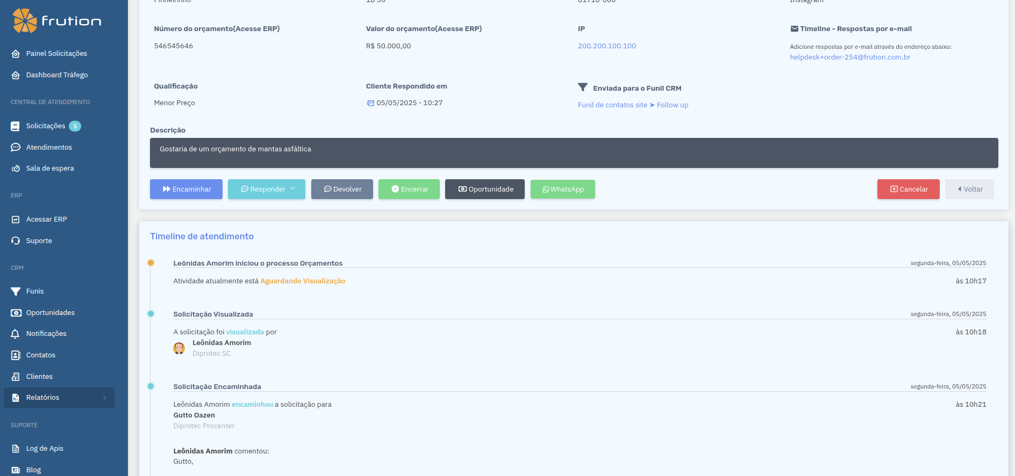
Task: Open the helpdesk e-mail address link
Action: pos(849,57)
